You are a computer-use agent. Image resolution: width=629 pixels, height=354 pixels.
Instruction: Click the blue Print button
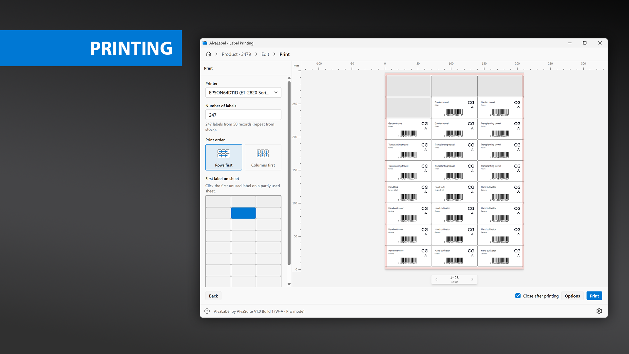[x=594, y=296]
